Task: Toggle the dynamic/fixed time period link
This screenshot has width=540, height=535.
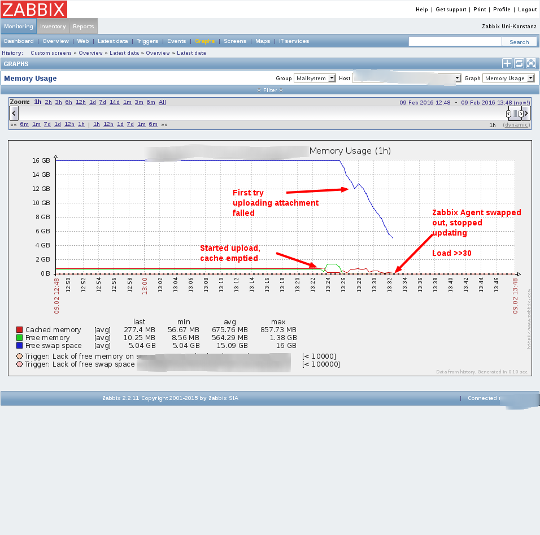Action: pos(516,125)
